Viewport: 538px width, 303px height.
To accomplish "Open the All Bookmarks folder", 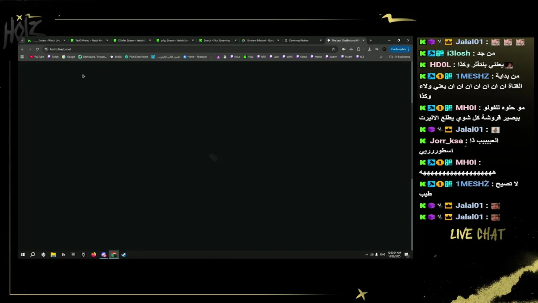I will click(x=400, y=57).
